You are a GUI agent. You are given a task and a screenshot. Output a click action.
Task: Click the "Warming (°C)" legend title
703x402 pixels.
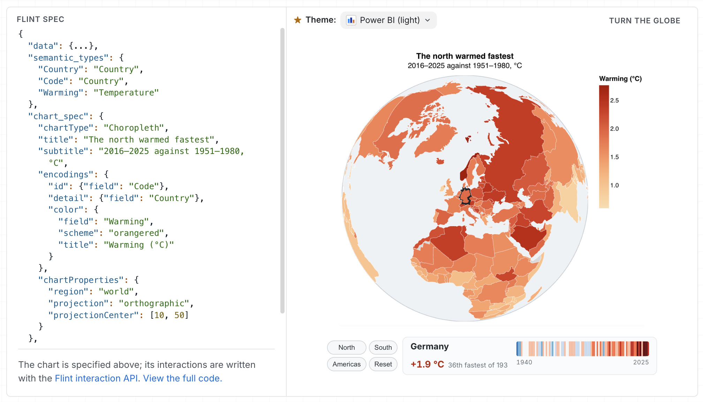point(620,79)
